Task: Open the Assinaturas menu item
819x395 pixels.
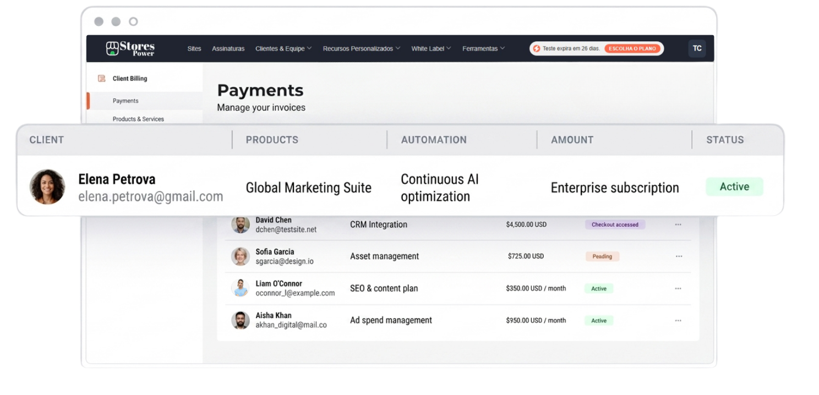Action: [x=228, y=48]
